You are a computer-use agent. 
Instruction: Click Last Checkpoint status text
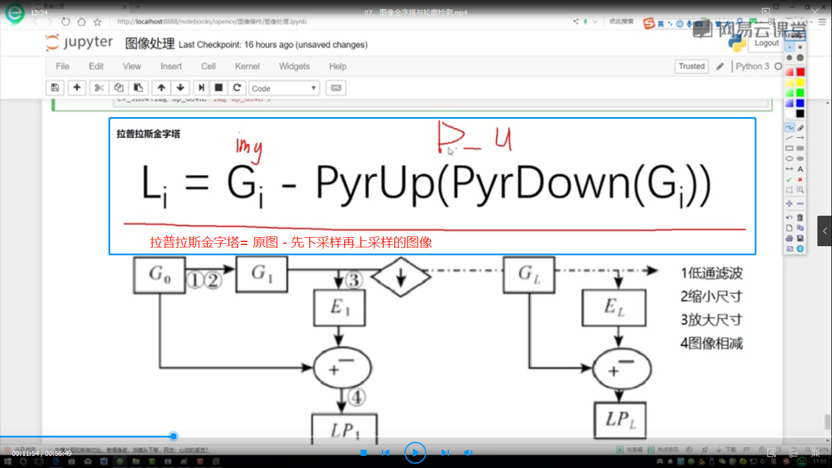(273, 44)
